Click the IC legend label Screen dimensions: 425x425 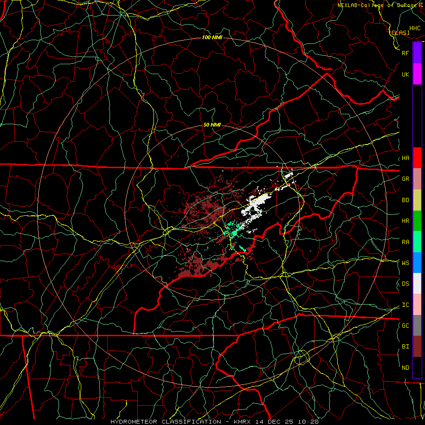(x=405, y=305)
